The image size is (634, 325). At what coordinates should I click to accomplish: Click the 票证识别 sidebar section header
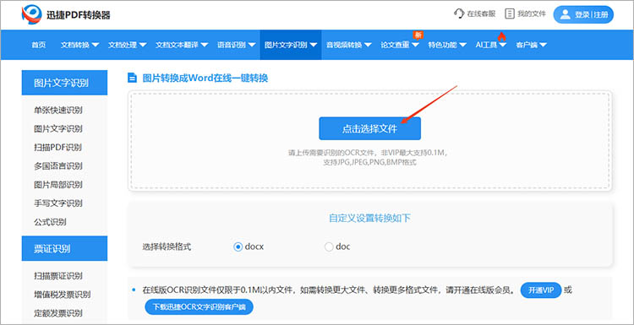pos(64,249)
